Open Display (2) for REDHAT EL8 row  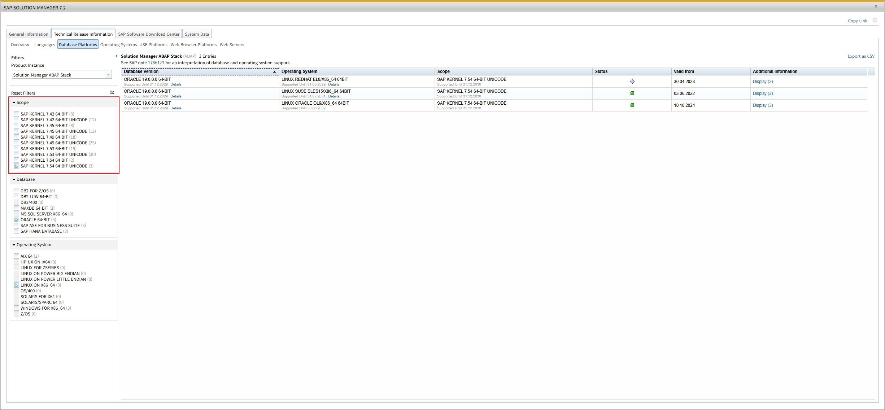coord(763,82)
